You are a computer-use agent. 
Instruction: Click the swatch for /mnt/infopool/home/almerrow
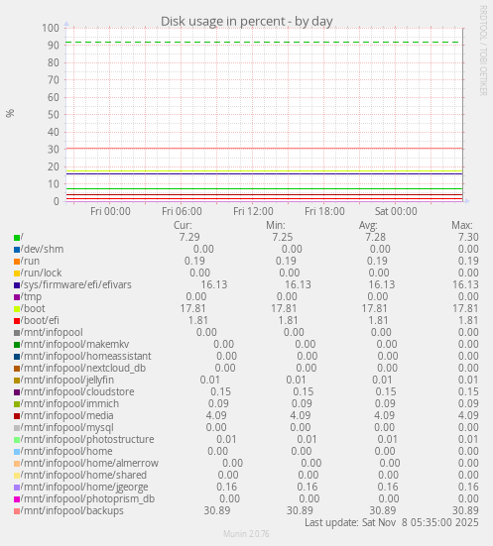click(x=17, y=464)
